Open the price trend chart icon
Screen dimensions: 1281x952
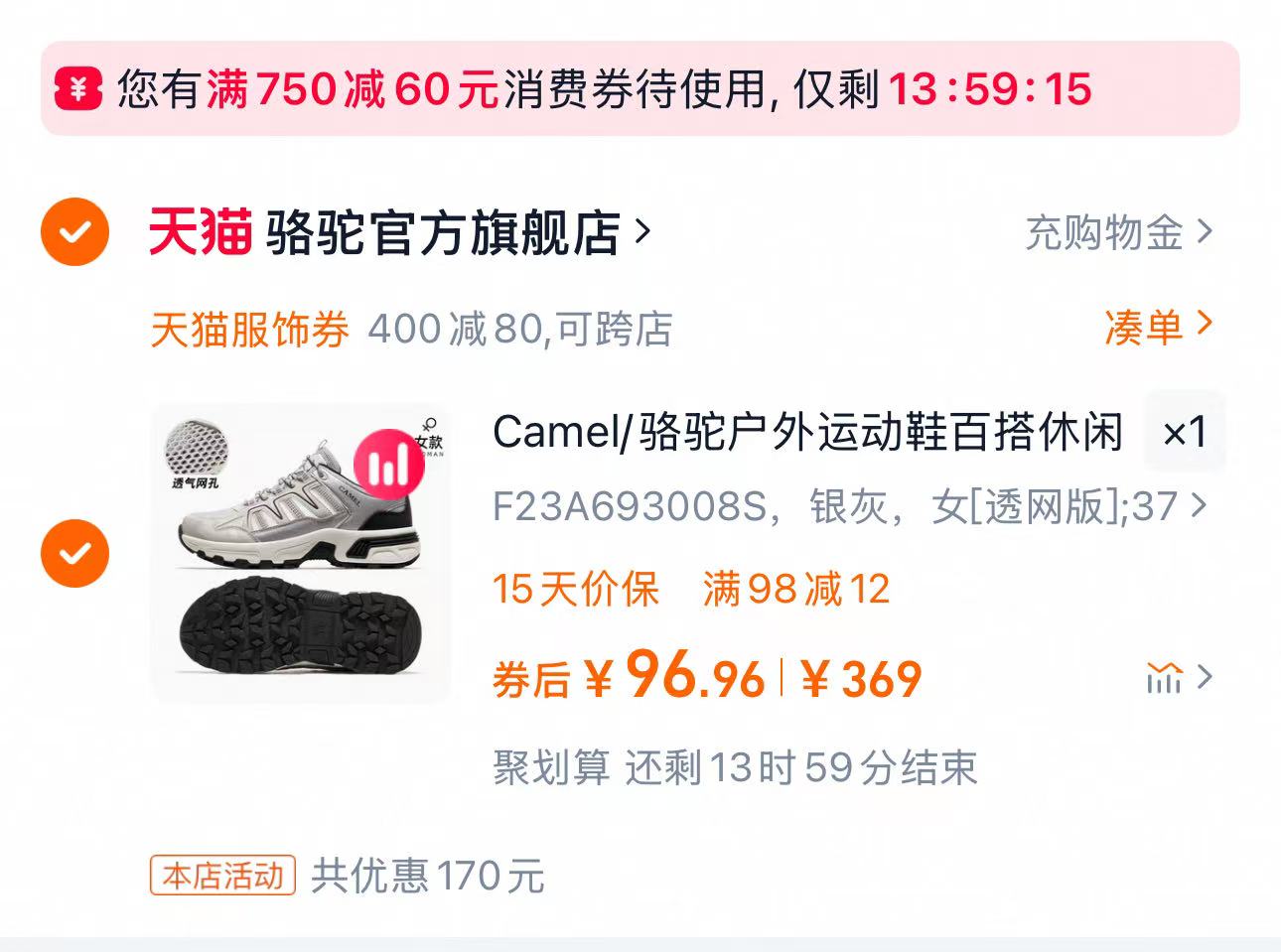click(1164, 678)
